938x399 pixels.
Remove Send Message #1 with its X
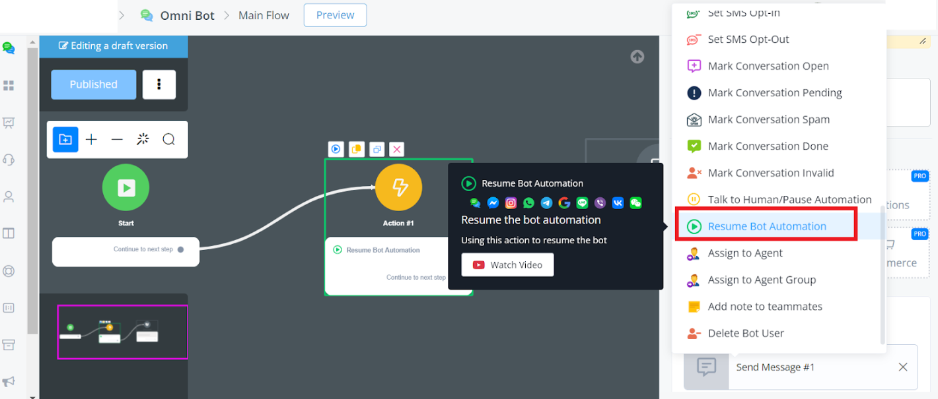[902, 367]
